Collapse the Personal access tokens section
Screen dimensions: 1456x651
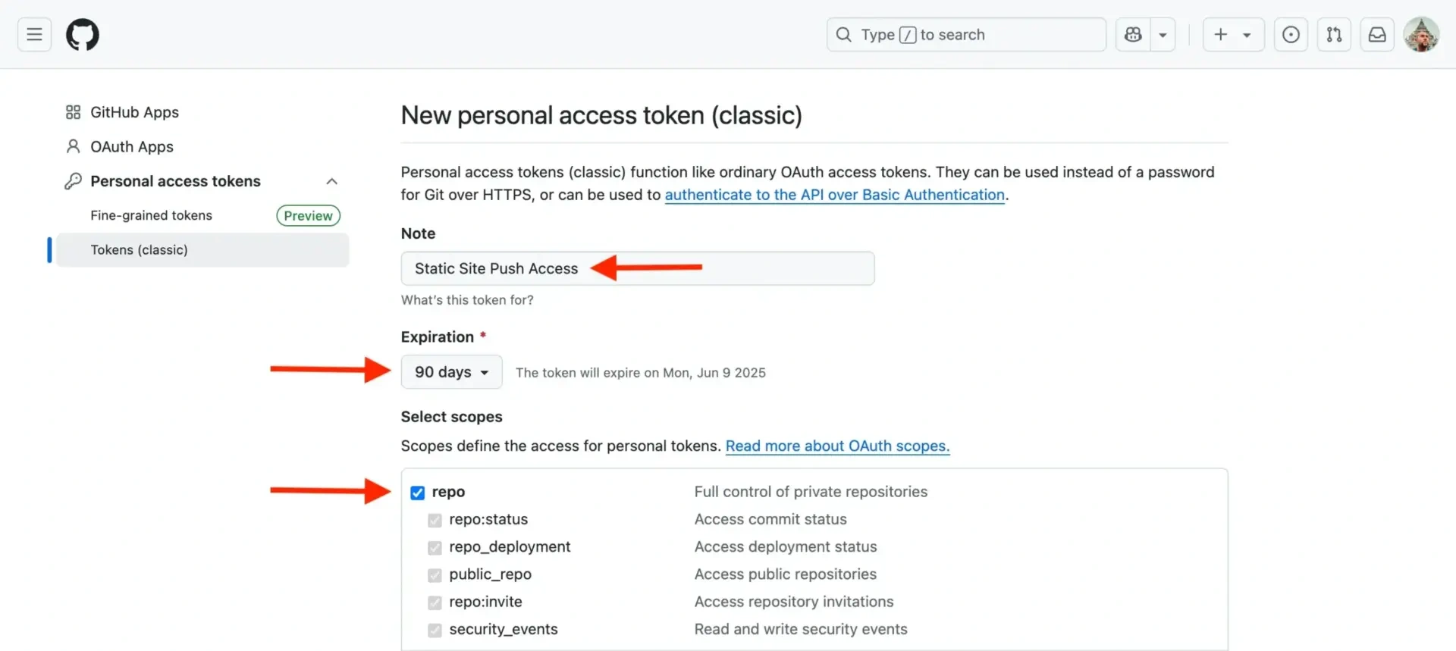tap(331, 181)
